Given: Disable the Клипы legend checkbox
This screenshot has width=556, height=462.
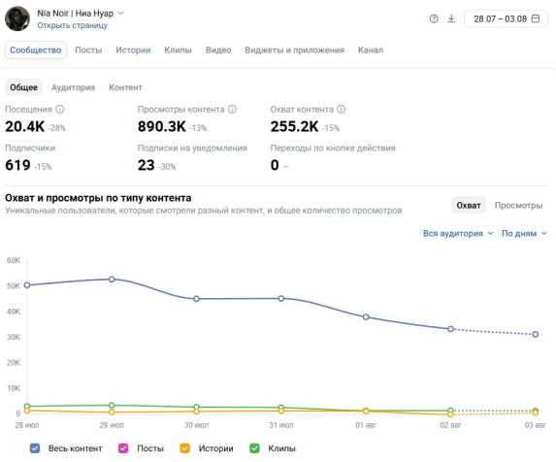Looking at the screenshot, I should [254, 448].
